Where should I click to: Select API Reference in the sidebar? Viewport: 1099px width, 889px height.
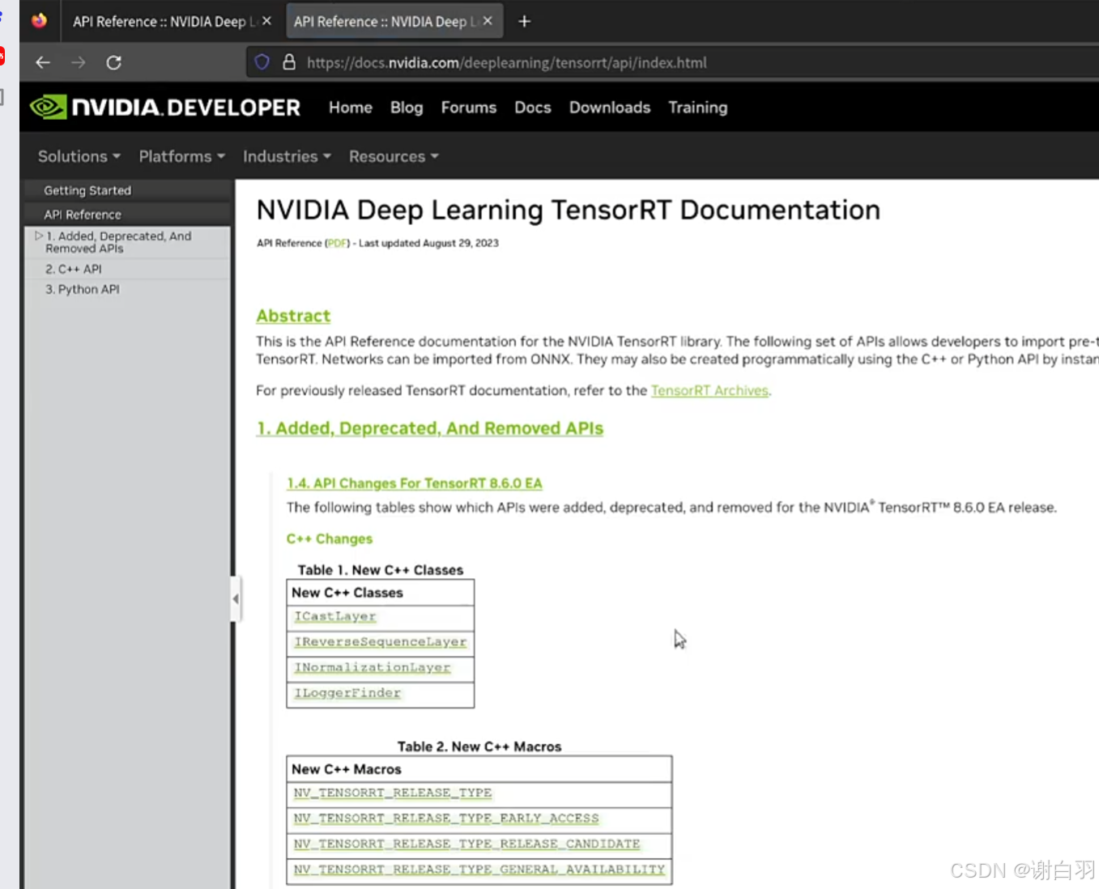point(83,215)
